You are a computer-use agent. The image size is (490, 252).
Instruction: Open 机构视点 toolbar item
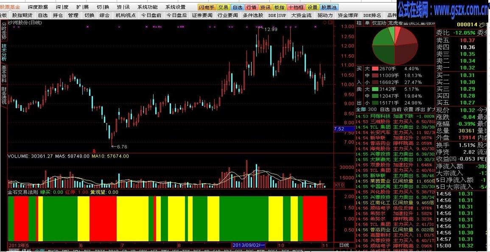126,15
